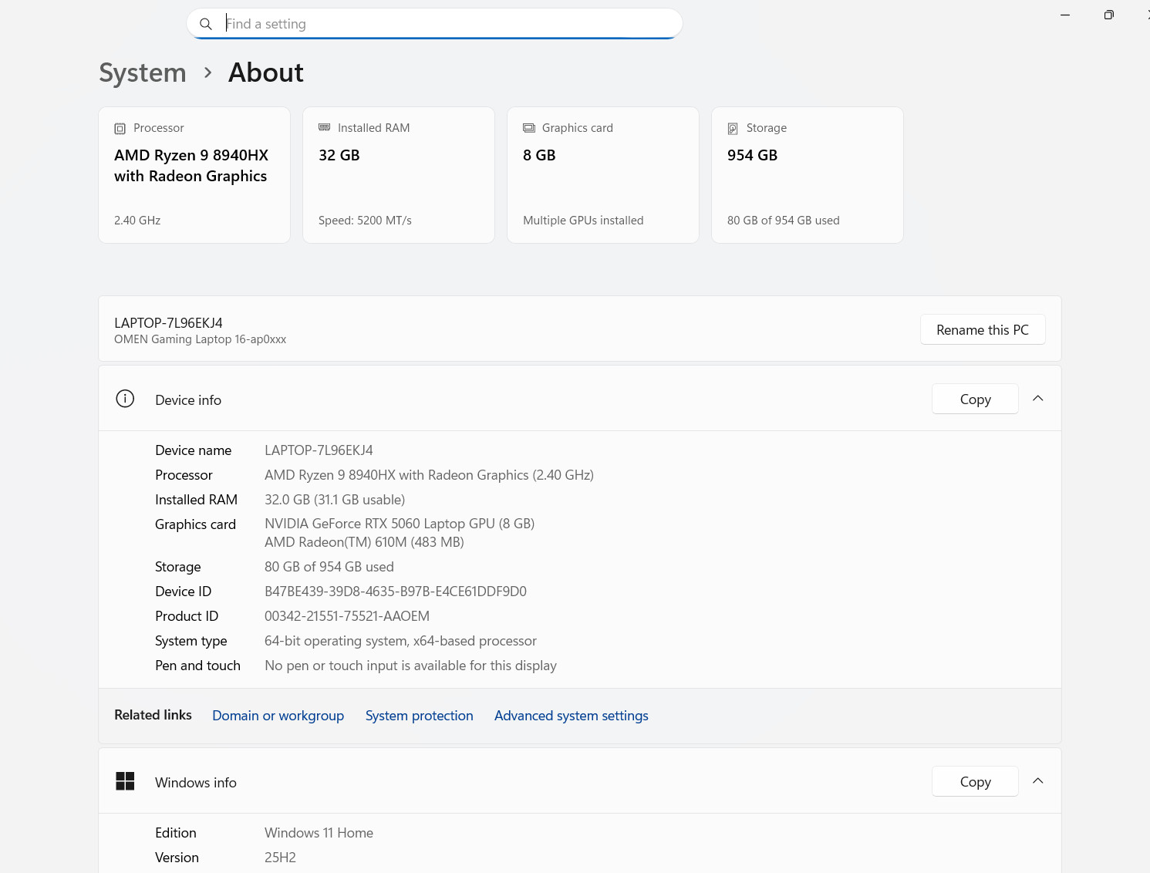Restore down the Settings window

(1108, 15)
